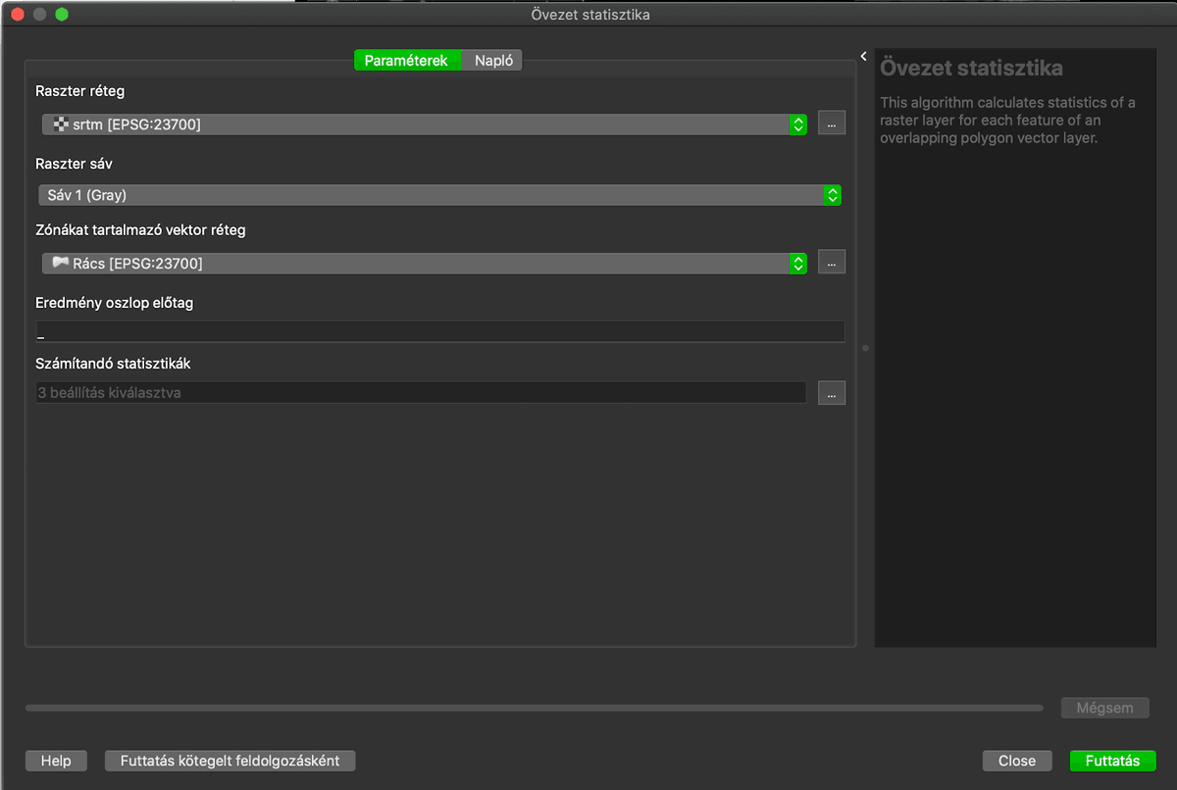
Task: Click the browse button beside Rács layer
Action: click(831, 263)
